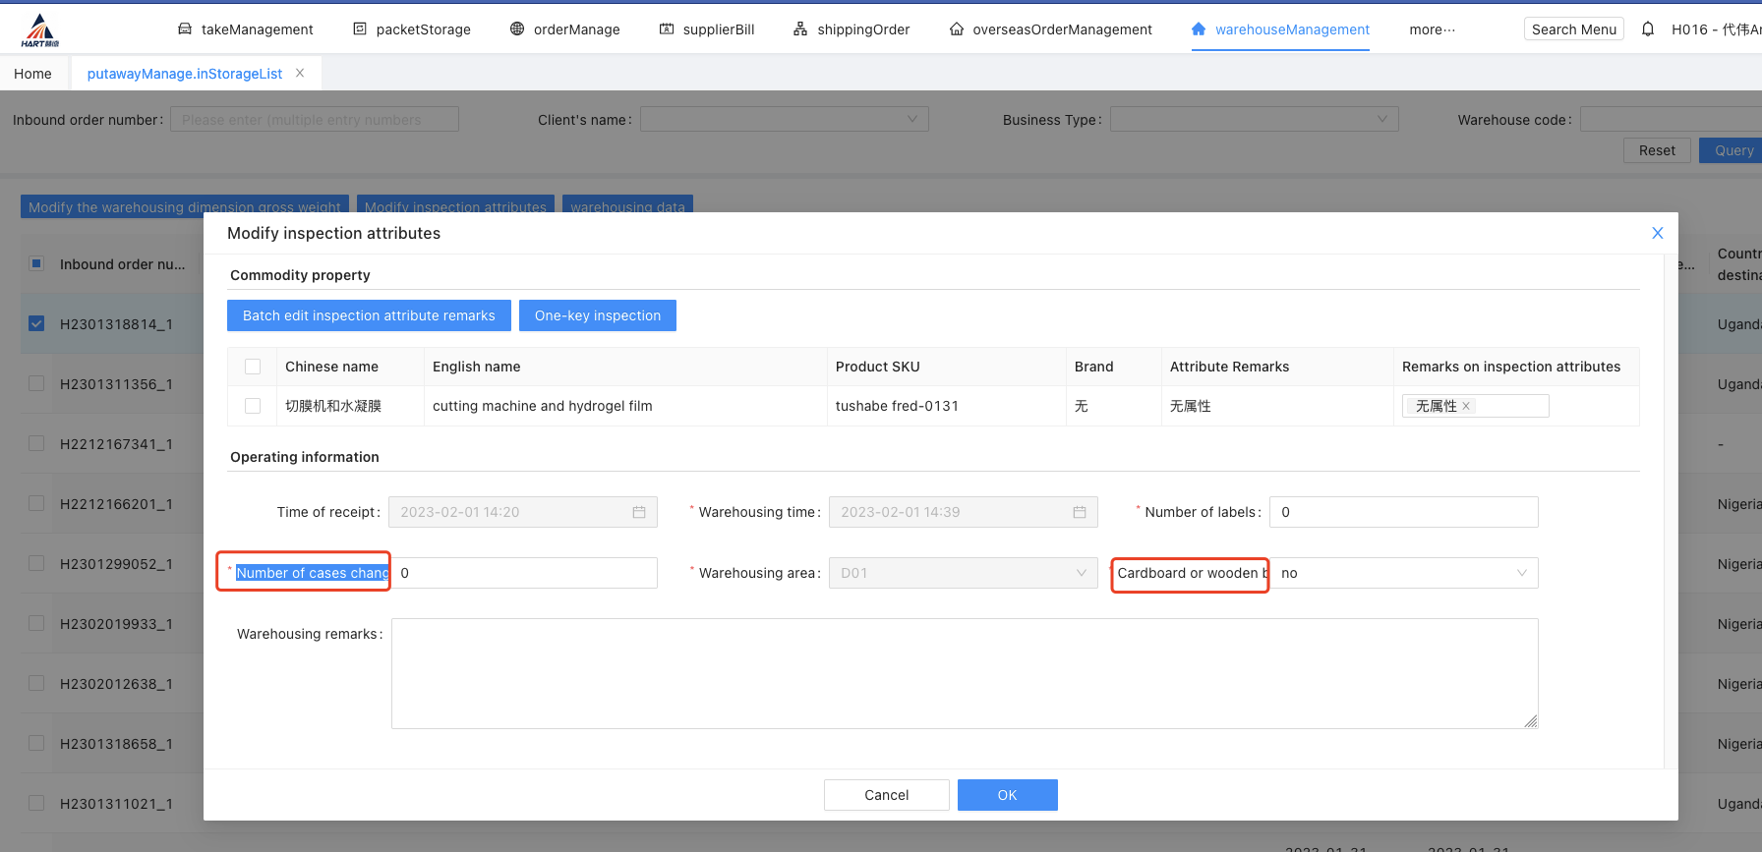Viewport: 1762px width, 852px height.
Task: Click into the Warehousing remarks text area
Action: point(964,673)
